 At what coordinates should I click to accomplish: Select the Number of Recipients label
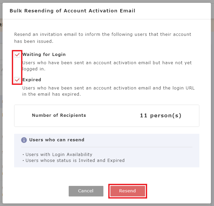pos(59,116)
